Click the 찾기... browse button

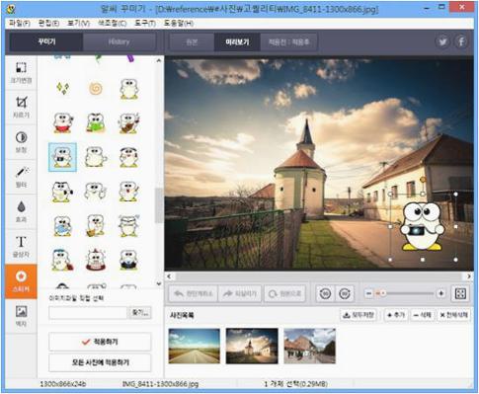pos(140,313)
